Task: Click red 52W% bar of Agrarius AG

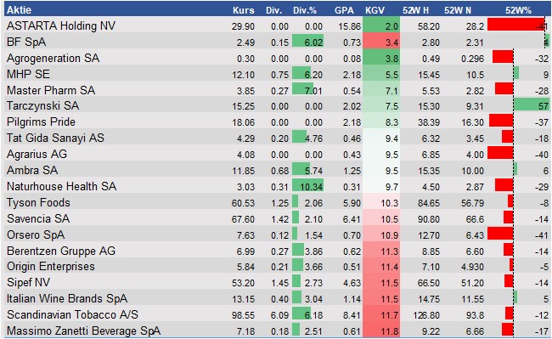Action: pos(500,153)
